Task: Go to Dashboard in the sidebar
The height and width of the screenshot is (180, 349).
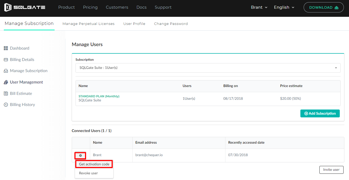Action: [x=20, y=48]
